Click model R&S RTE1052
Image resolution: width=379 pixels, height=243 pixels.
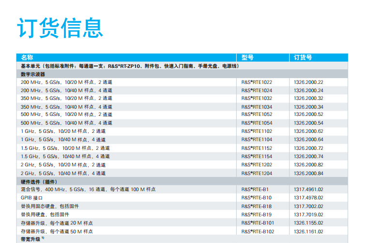(x=257, y=114)
